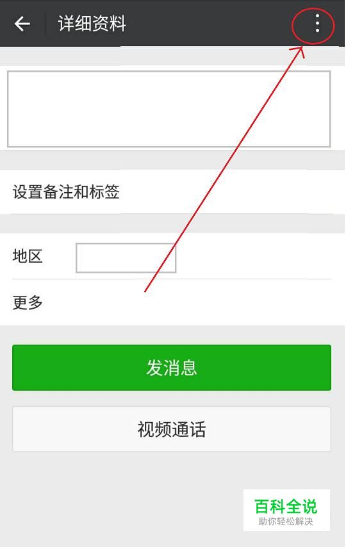The height and width of the screenshot is (547, 346).
Task: Click the 详细资料 page title
Action: pyautogui.click(x=92, y=23)
